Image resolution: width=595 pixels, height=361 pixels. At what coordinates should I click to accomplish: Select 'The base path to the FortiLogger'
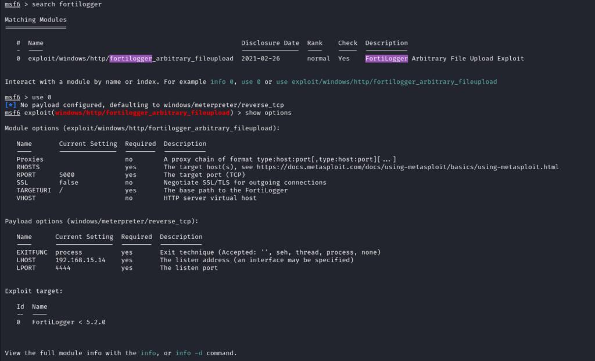226,190
